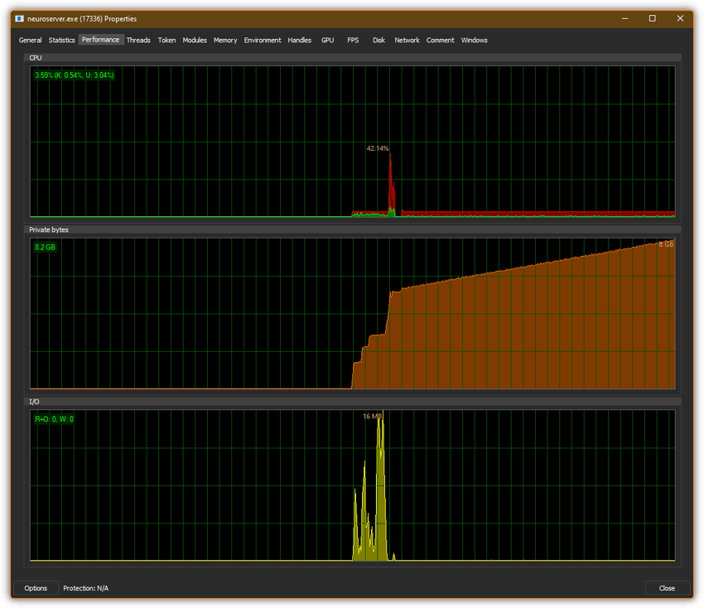Viewport: 704px width, 608px height.
Task: Click the Protection: N/A status text
Action: (x=86, y=588)
